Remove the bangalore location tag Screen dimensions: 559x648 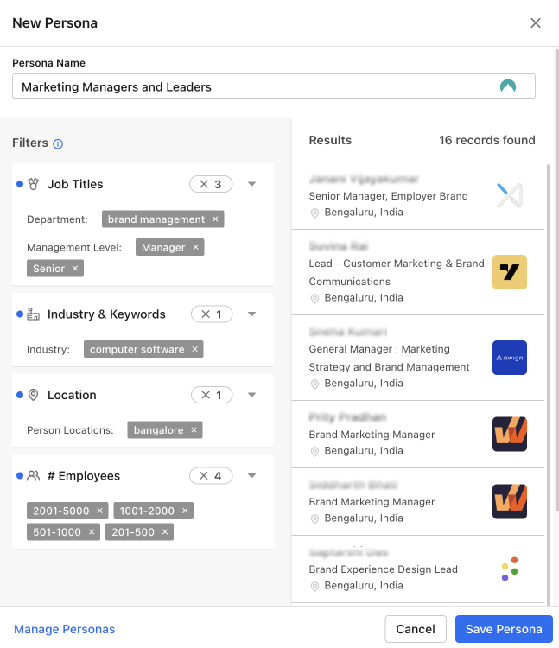[194, 430]
